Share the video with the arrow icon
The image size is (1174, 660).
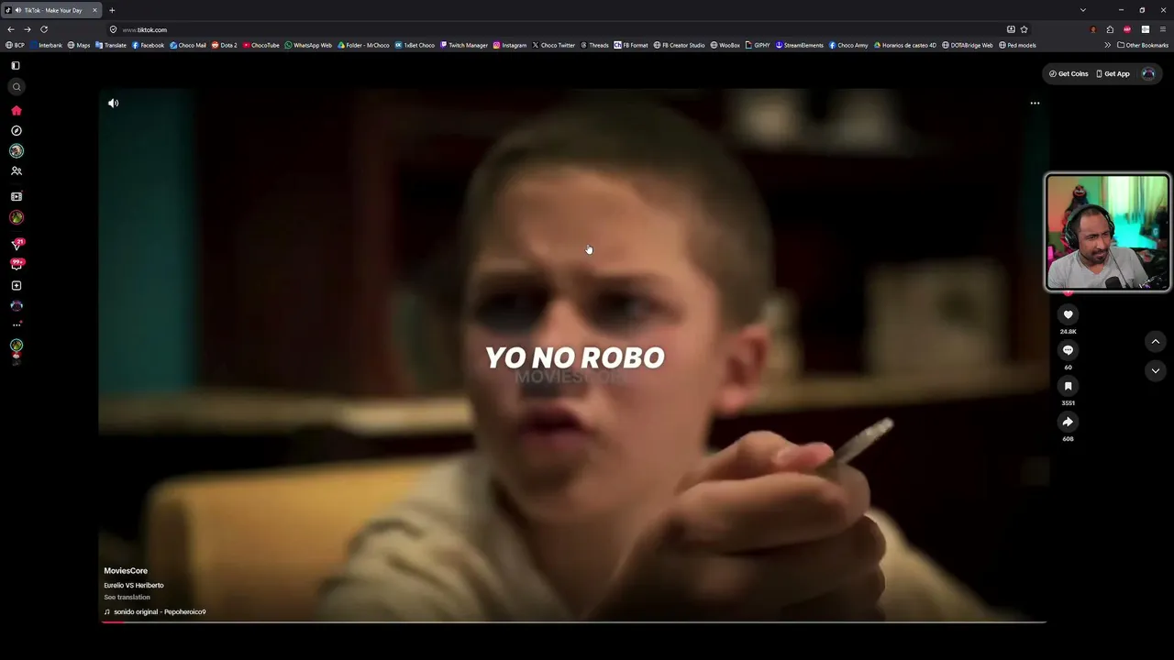tap(1068, 422)
